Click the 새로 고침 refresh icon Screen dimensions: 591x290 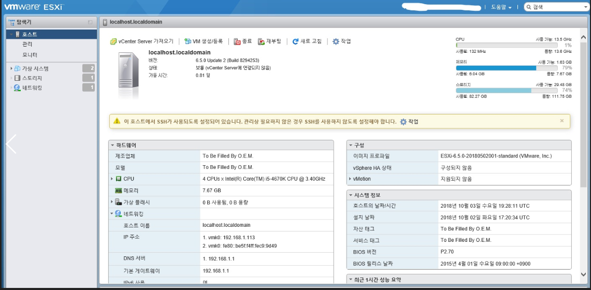pos(295,41)
